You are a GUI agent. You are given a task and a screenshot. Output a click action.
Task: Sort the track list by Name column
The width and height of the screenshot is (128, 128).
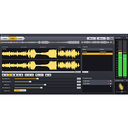[x=91, y=49]
